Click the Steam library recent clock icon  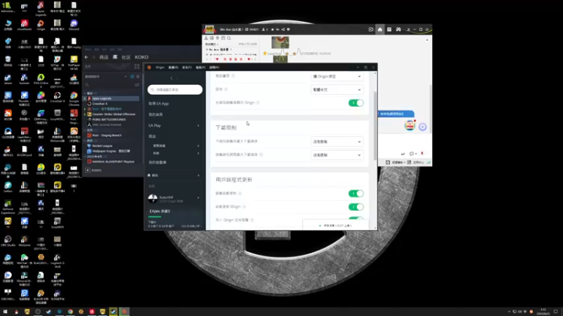tap(132, 77)
